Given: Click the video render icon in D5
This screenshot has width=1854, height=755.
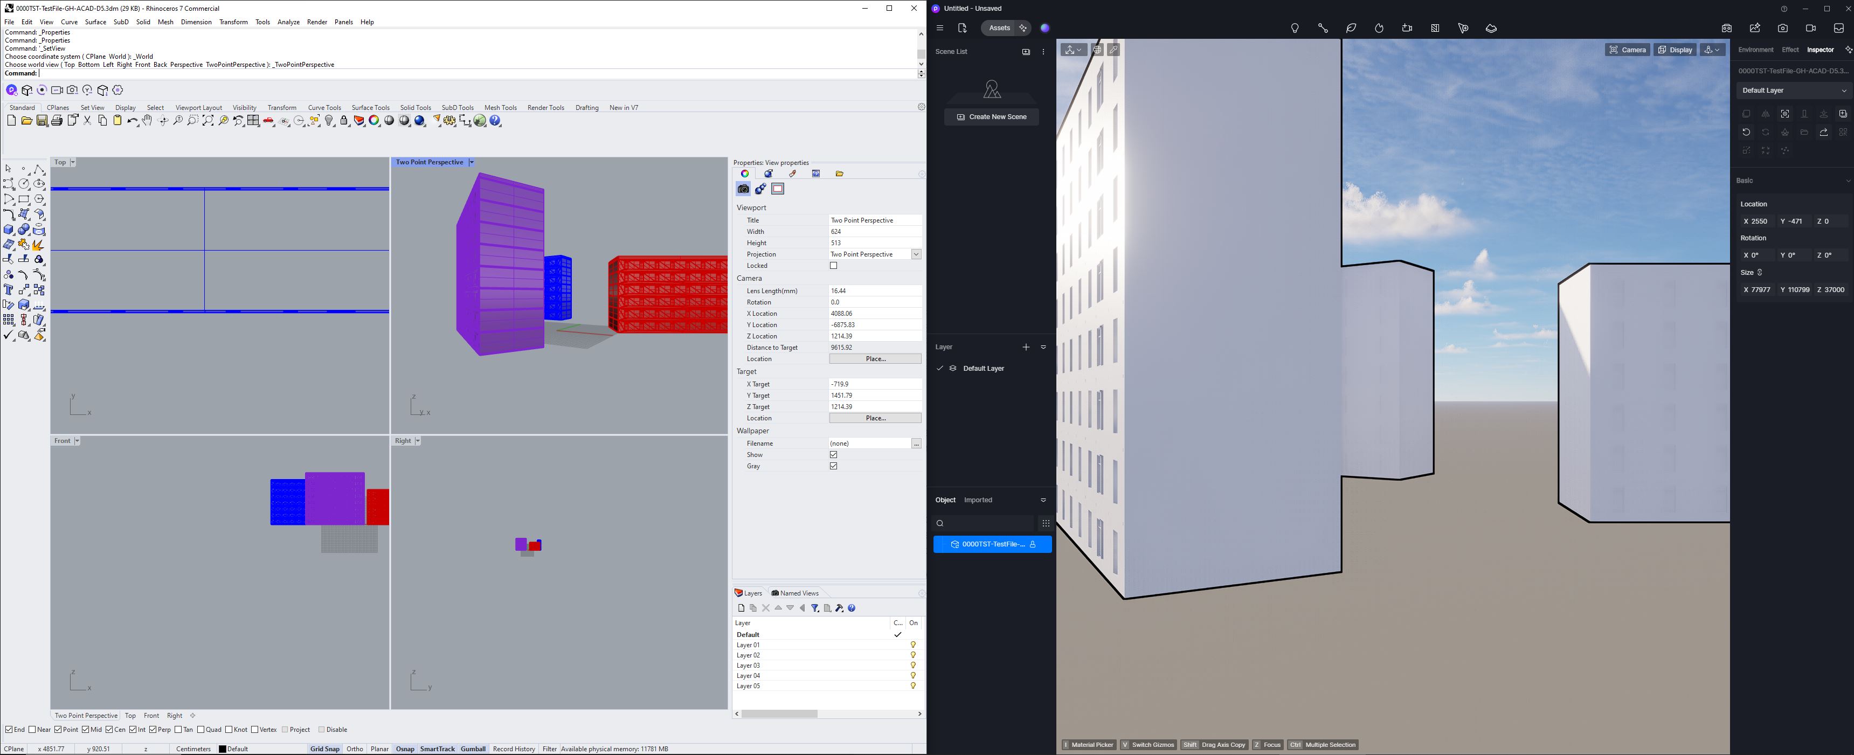Looking at the screenshot, I should [1811, 28].
